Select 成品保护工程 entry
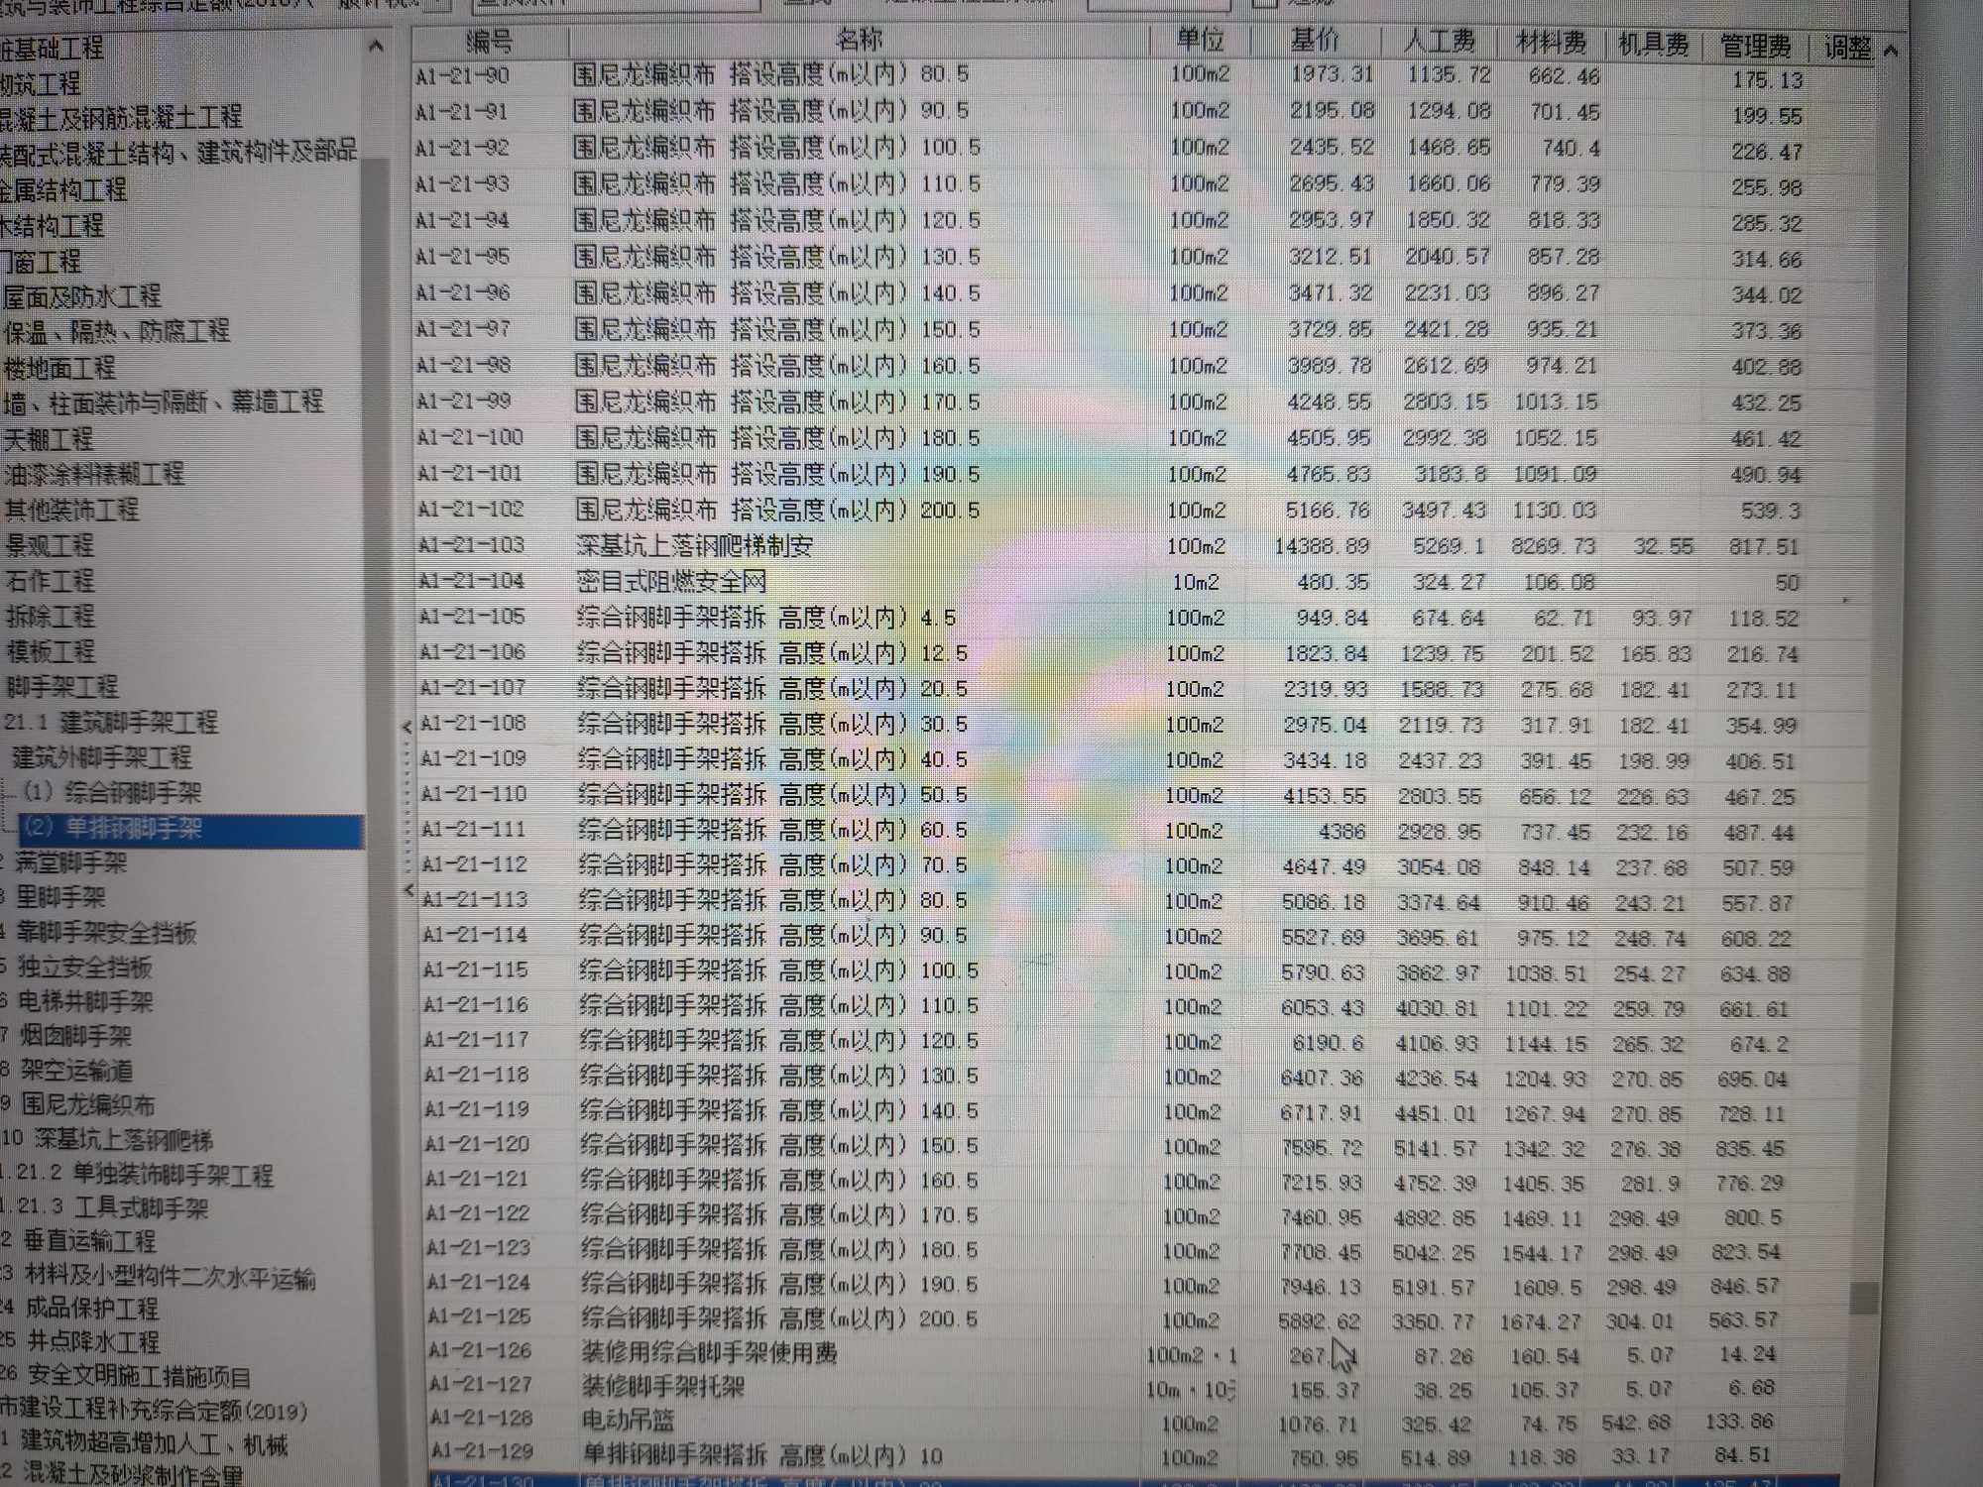1983x1487 pixels. tap(92, 1310)
